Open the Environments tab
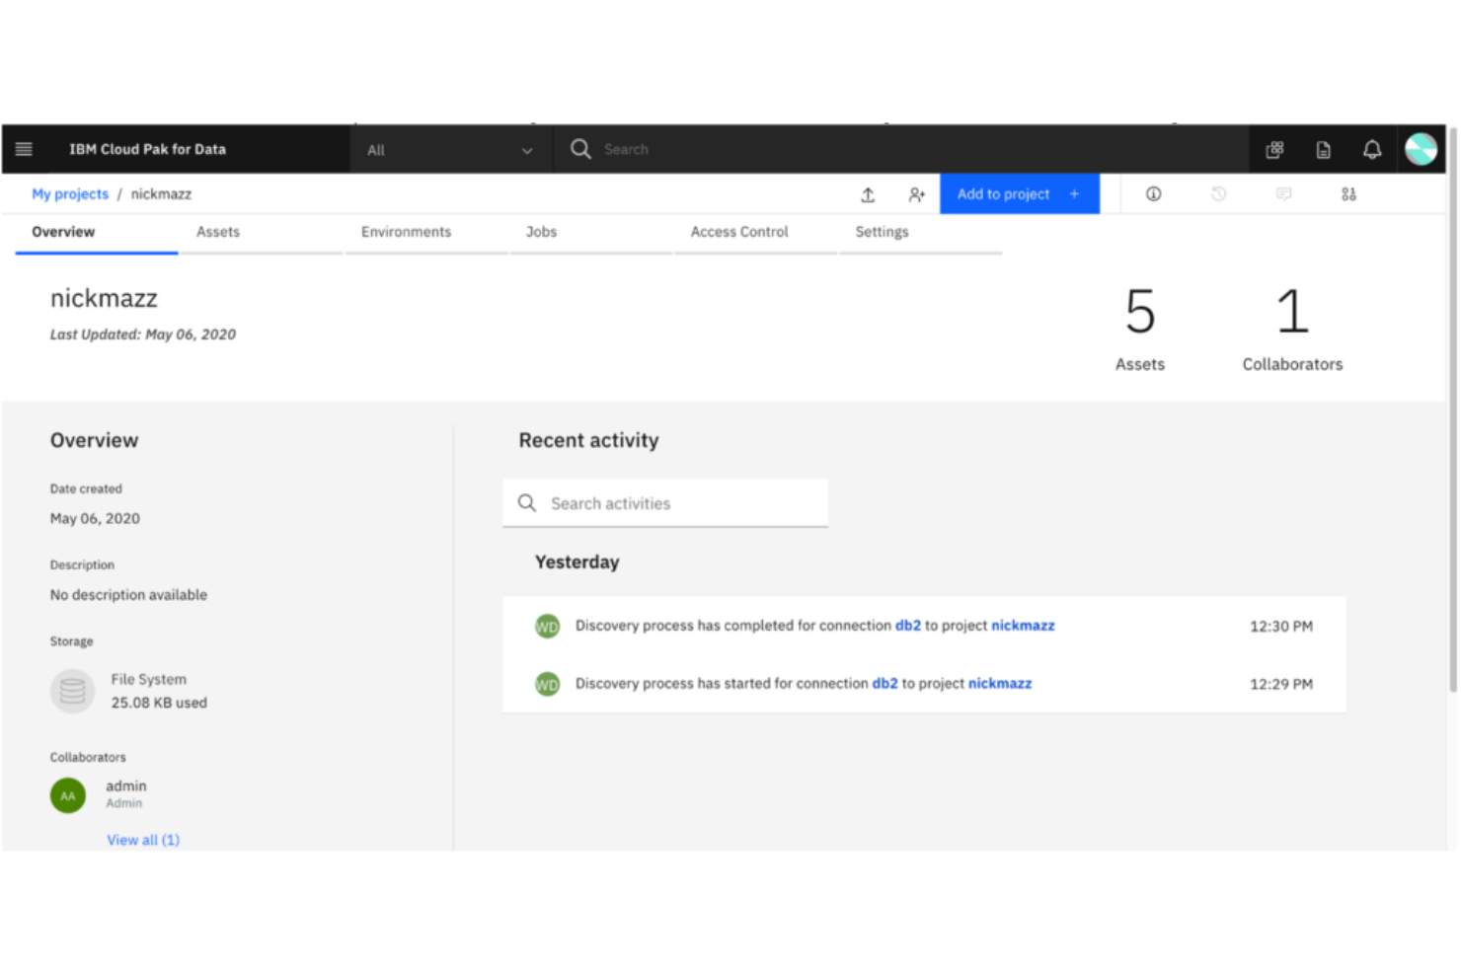Viewport: 1461px width, 974px height. click(426, 233)
